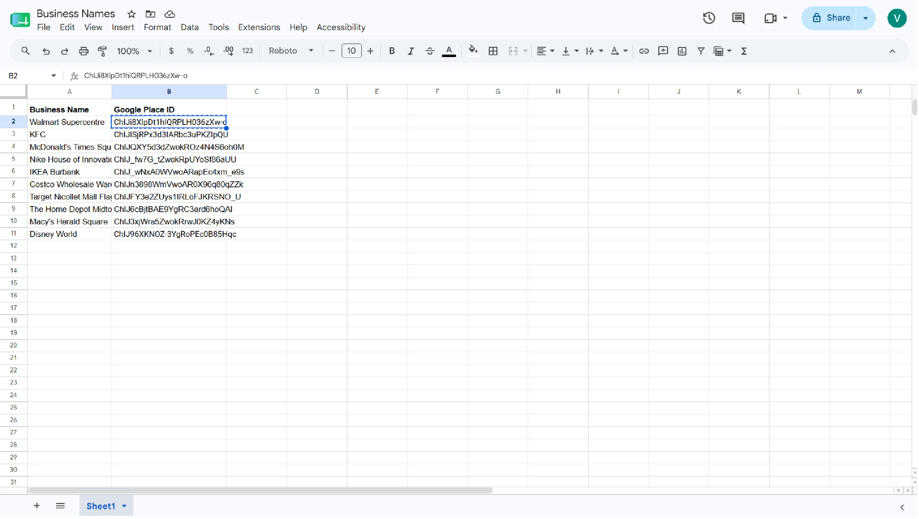Image resolution: width=919 pixels, height=519 pixels.
Task: Decrease font size with minus
Action: [332, 51]
